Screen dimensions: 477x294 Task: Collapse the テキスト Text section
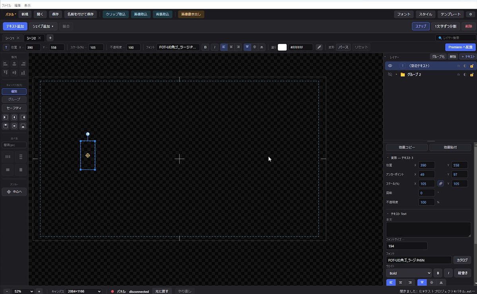(388, 214)
